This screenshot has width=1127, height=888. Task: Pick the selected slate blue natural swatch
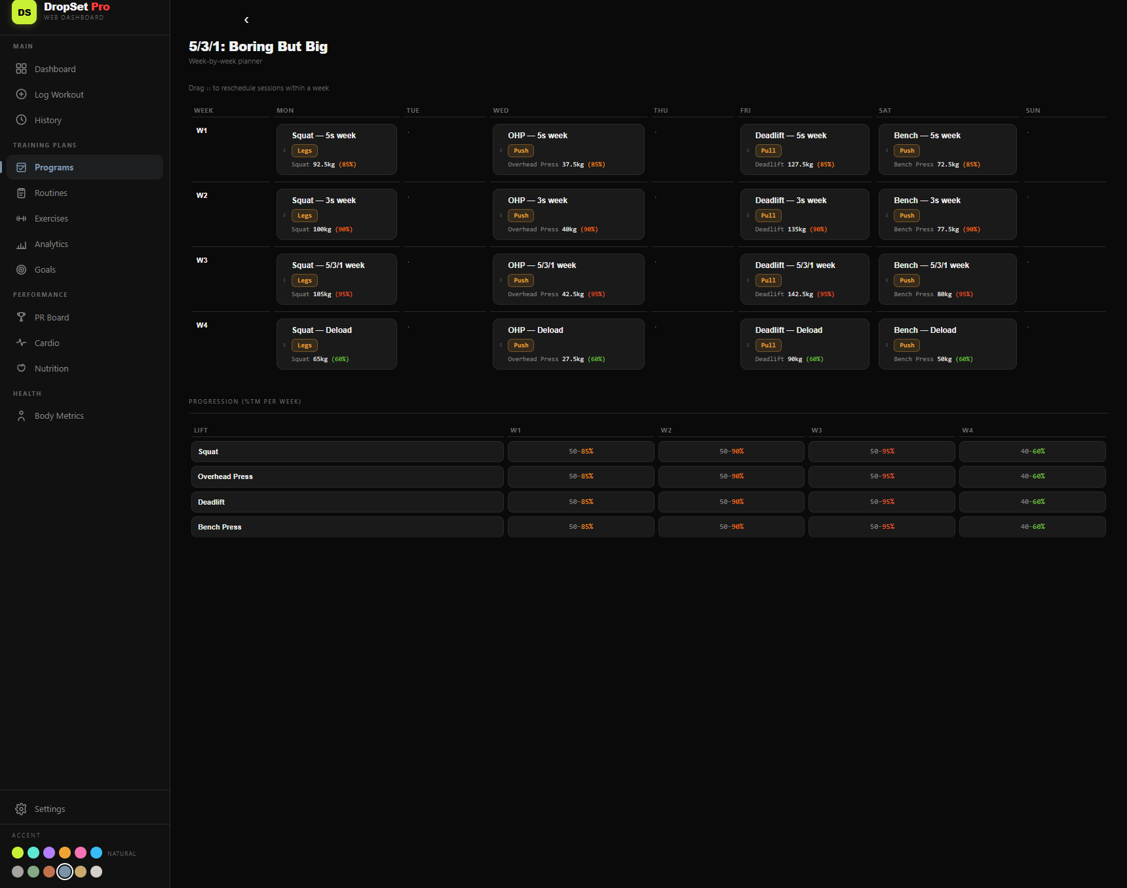pyautogui.click(x=65, y=872)
